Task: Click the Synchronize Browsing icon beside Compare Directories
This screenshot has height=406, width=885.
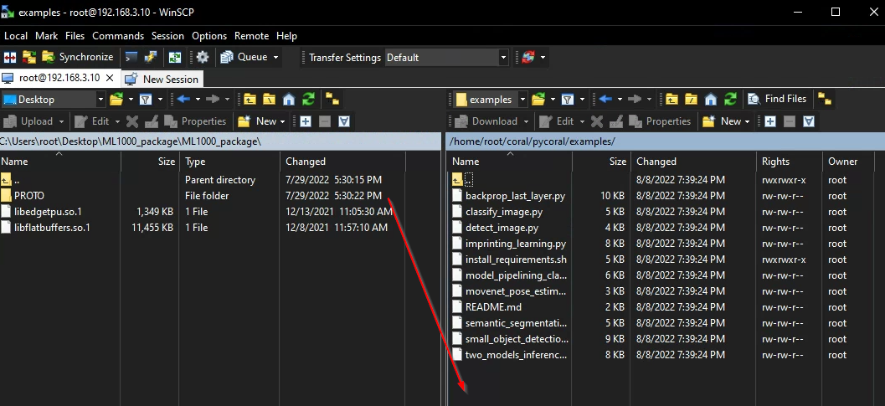Action: click(x=28, y=57)
